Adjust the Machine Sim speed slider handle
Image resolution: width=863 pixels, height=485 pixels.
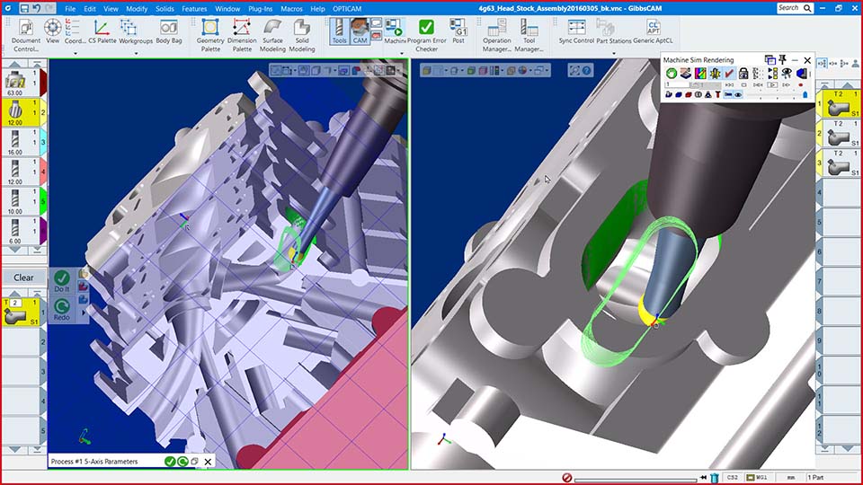coord(804,94)
